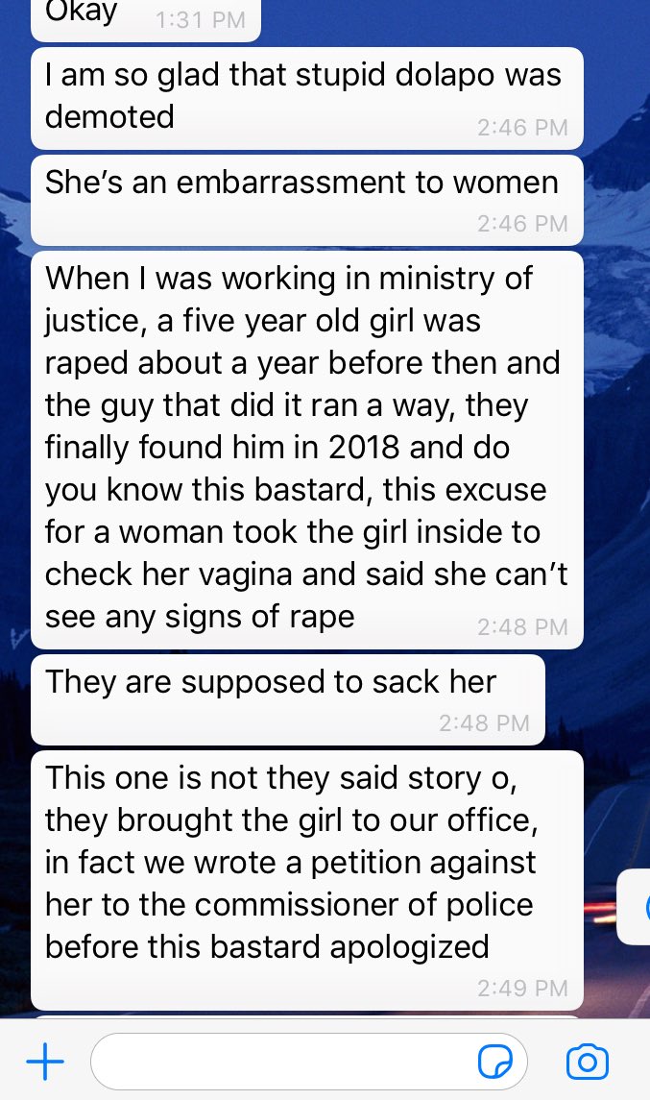The height and width of the screenshot is (1100, 650).
Task: Select the 'stupid dolapo was demoted' message
Action: (x=307, y=98)
